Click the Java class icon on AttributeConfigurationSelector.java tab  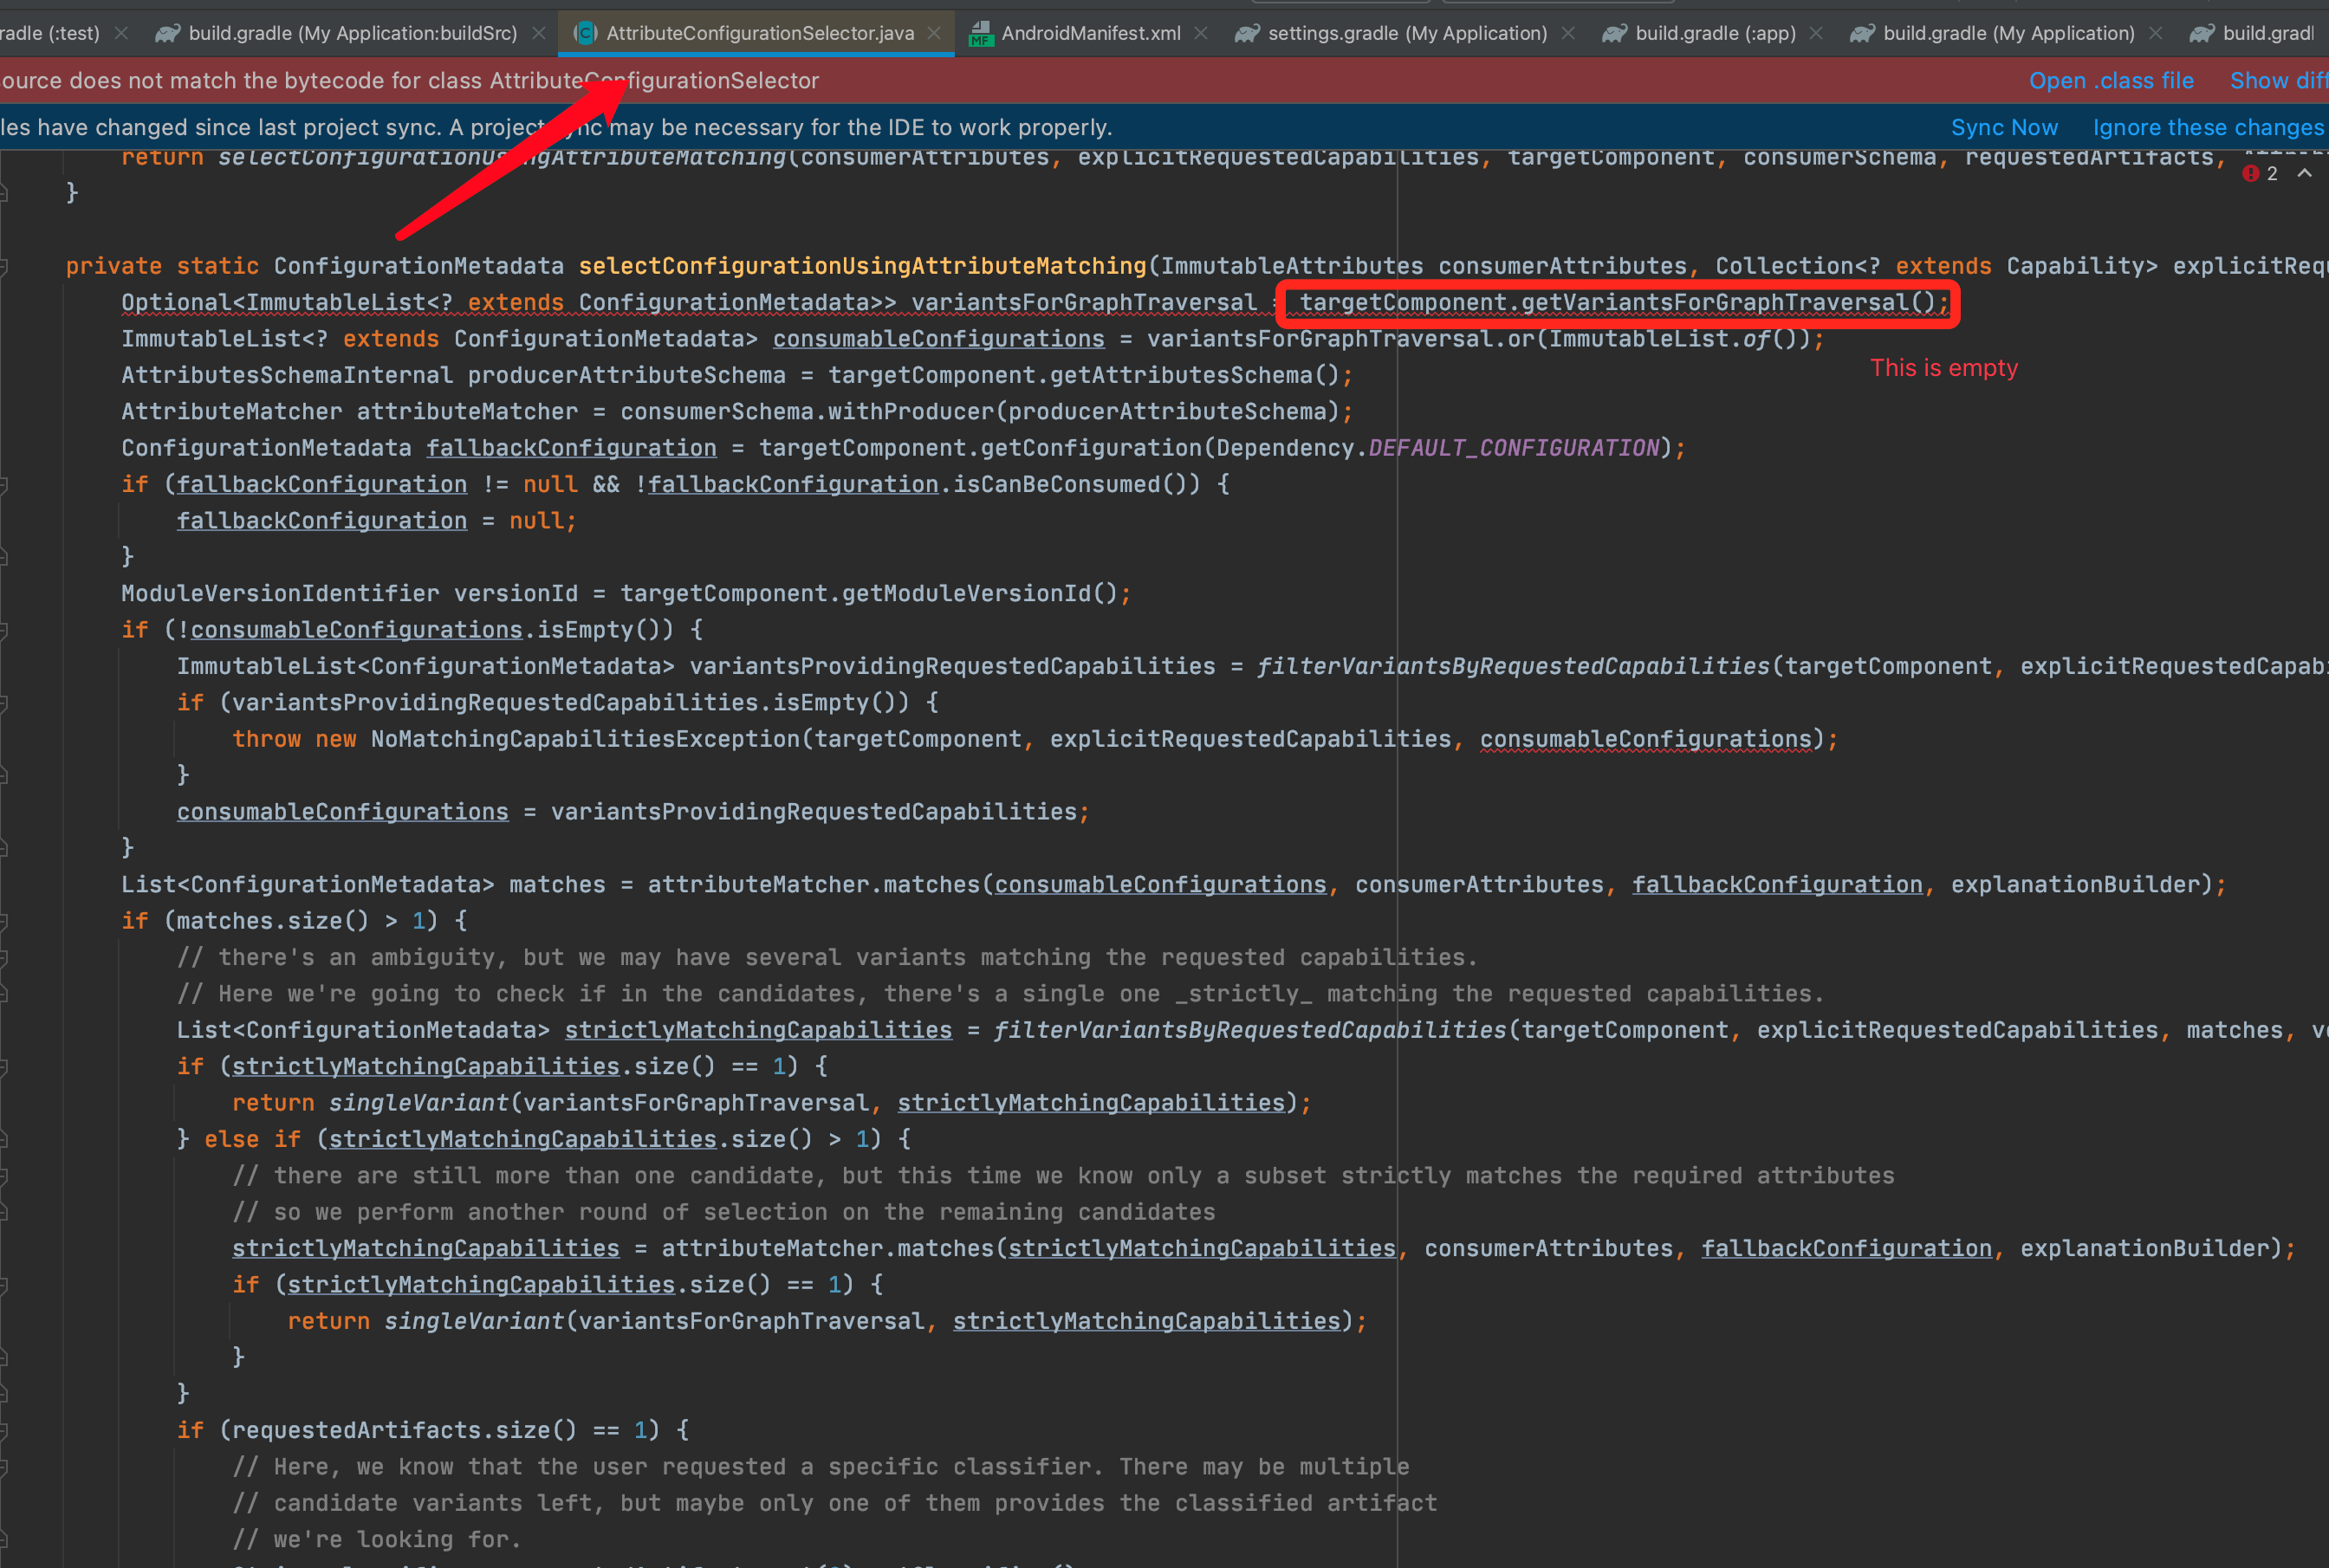583,33
